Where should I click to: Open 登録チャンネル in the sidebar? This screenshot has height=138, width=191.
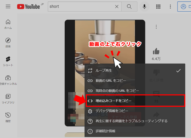coord(8,80)
